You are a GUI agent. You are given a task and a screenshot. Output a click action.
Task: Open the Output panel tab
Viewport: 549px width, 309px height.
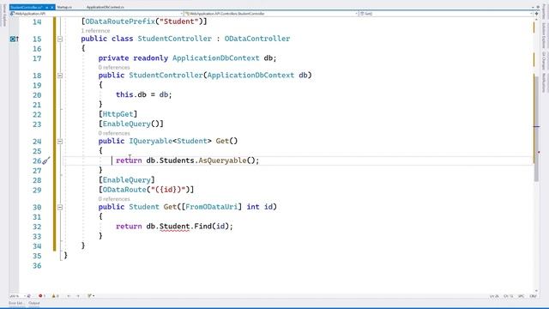point(34,303)
